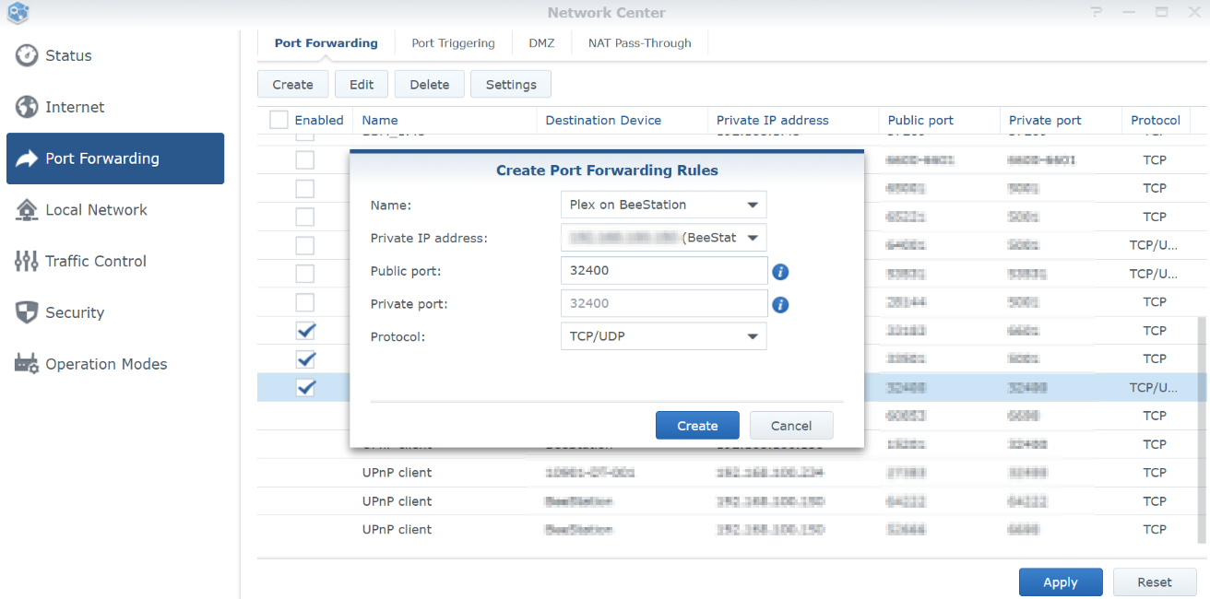Enable the unchecked rule with ports 6600-6601
The height and width of the screenshot is (599, 1210).
[x=304, y=160]
